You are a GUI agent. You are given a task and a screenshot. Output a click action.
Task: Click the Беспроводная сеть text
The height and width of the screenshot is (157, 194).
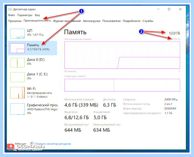pyautogui.click(x=39, y=93)
